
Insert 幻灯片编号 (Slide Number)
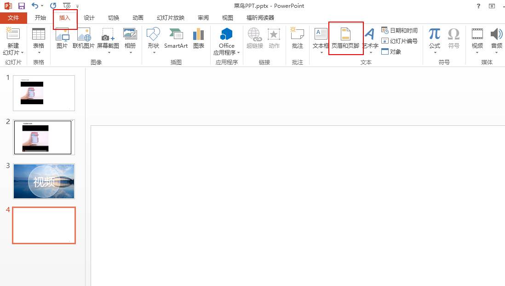(x=399, y=41)
